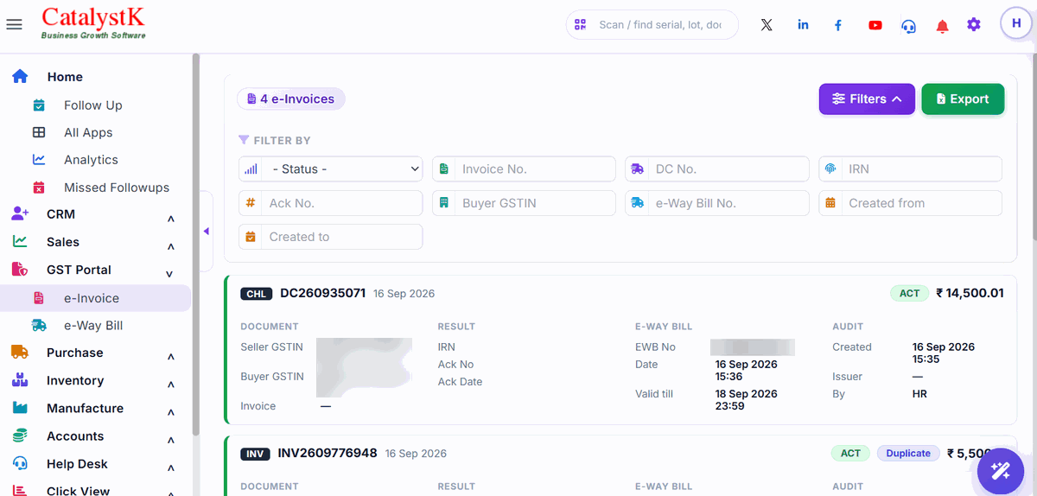The image size is (1037, 496).
Task: Click document number DC260935071
Action: pos(323,293)
